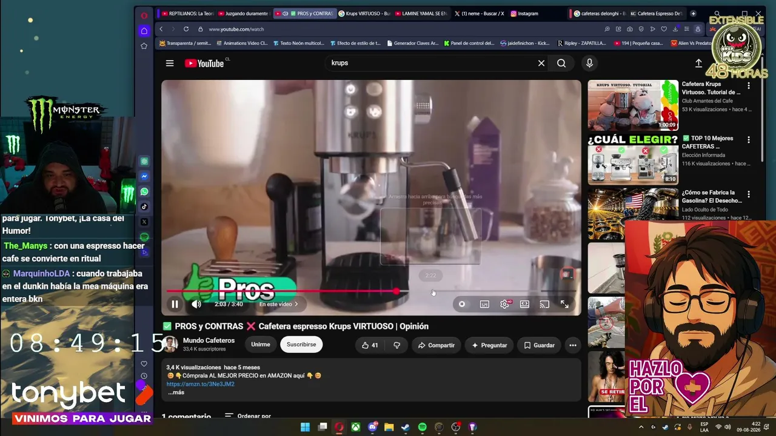The width and height of the screenshot is (776, 436).
Task: Dislike the video
Action: [x=397, y=345]
